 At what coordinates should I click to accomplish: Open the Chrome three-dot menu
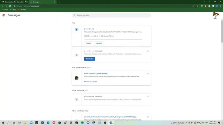(x=221, y=6)
